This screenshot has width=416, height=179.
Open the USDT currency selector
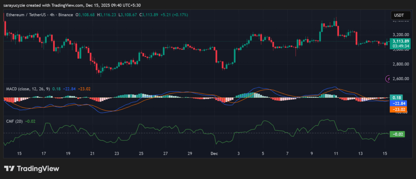[397, 15]
